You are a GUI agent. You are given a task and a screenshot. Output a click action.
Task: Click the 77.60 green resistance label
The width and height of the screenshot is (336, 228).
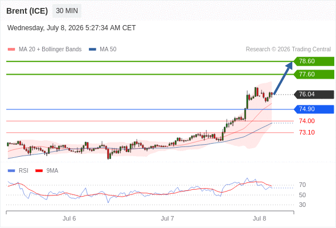(314, 75)
